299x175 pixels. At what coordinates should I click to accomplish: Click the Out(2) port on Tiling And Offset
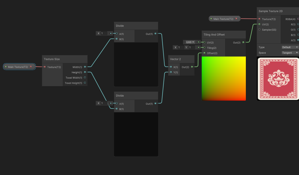tap(243, 42)
